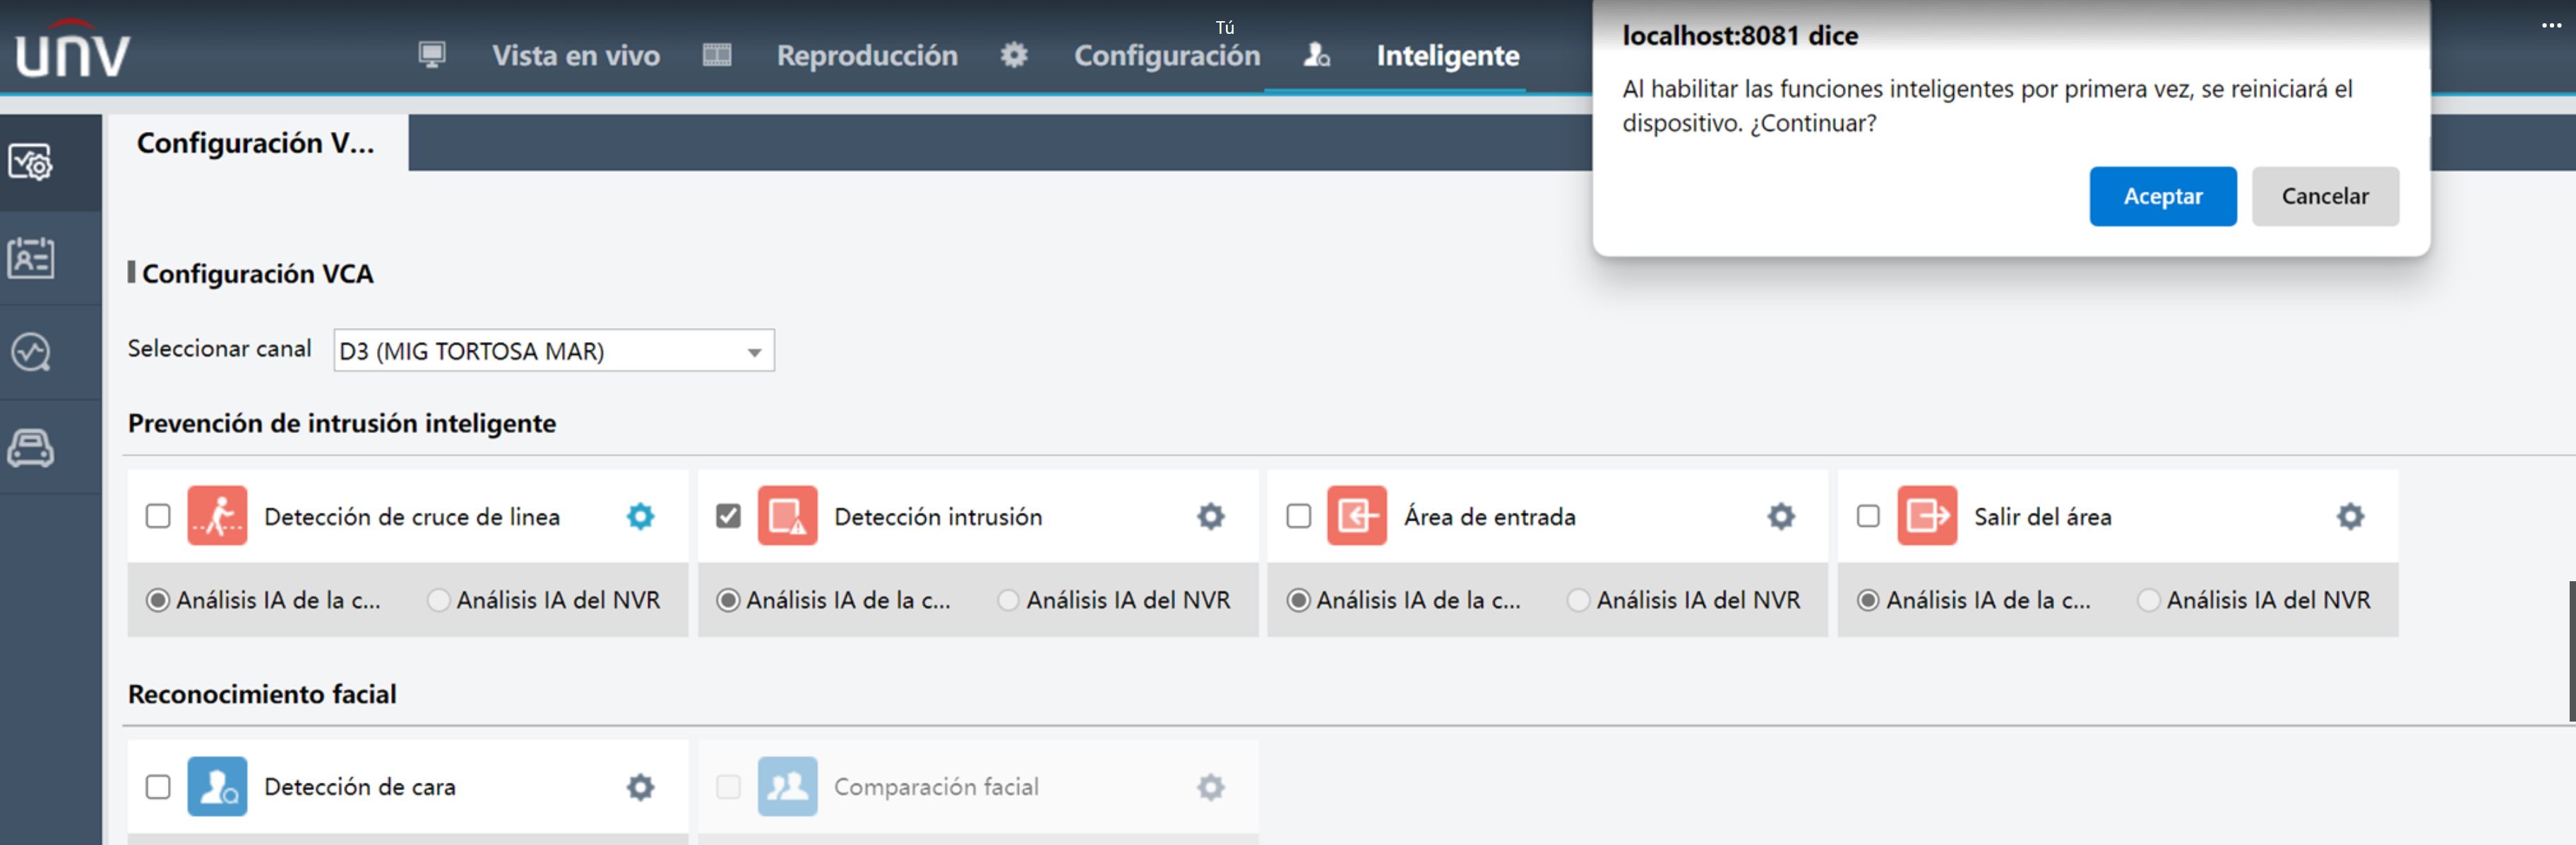
Task: Uncheck the Detección intrusión checkbox
Action: pyautogui.click(x=728, y=516)
